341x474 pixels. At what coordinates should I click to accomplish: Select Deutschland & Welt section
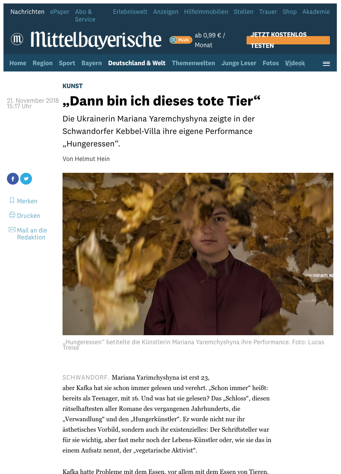coord(137,63)
